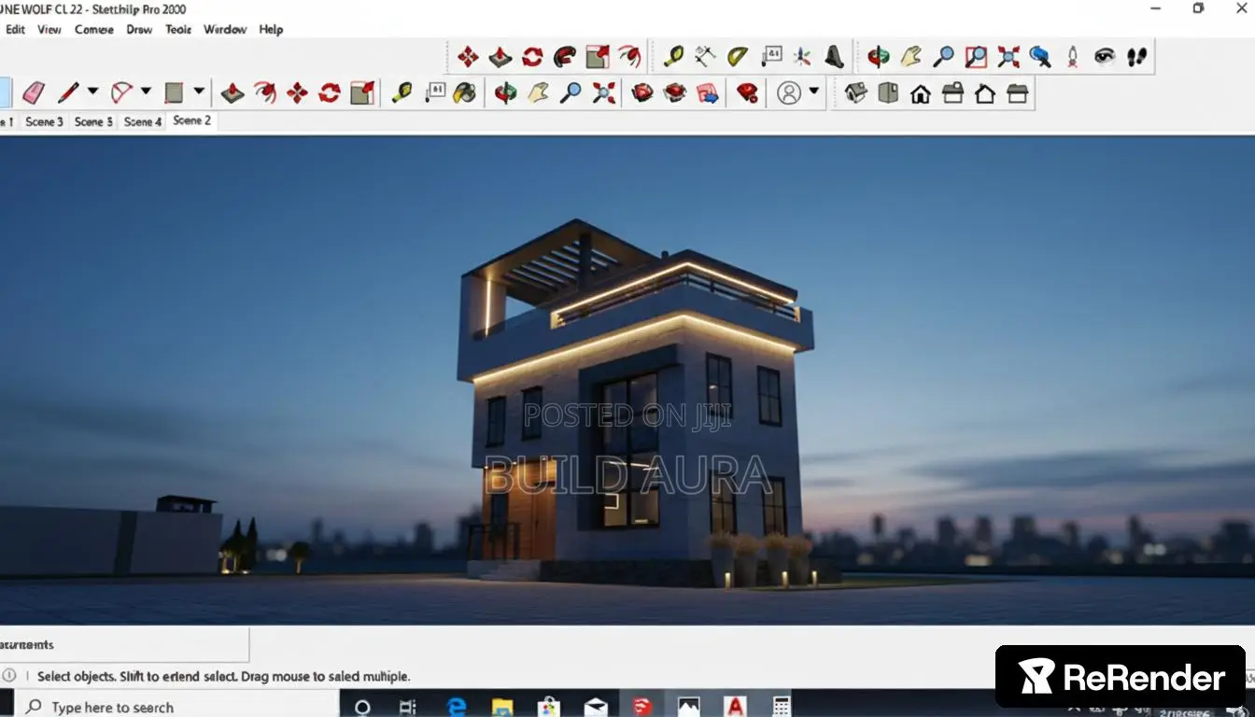The height and width of the screenshot is (717, 1255).
Task: Switch to the Scene 2 tab
Action: click(192, 120)
